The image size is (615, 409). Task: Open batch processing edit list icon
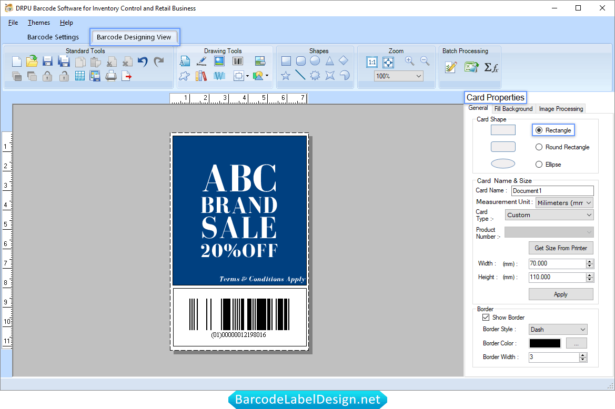[x=451, y=67]
